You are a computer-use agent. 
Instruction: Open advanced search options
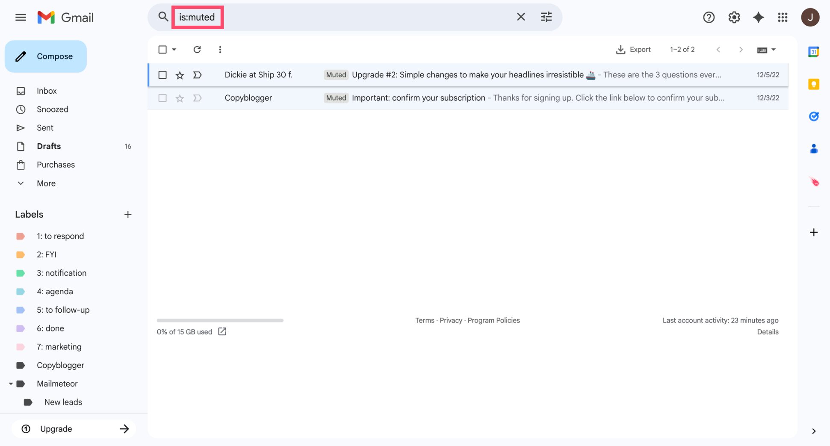(x=546, y=17)
